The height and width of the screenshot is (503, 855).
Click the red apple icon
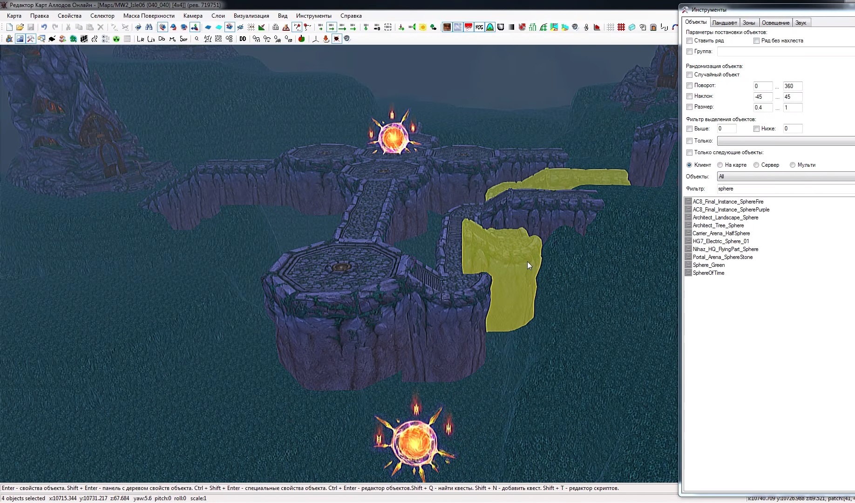tap(301, 39)
